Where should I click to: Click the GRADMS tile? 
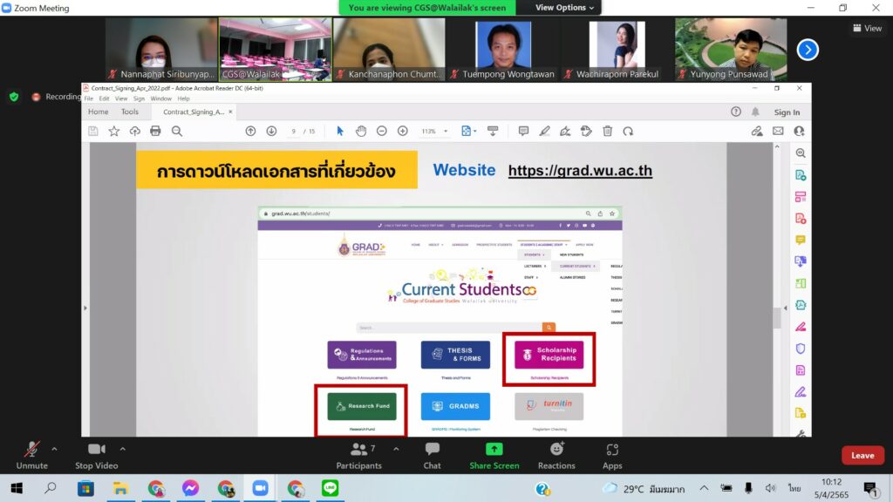455,406
